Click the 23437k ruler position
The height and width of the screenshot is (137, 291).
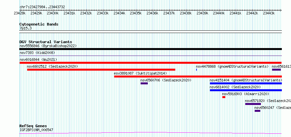169,13
